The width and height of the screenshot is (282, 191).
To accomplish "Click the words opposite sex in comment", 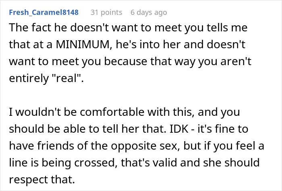I will 144,146.
